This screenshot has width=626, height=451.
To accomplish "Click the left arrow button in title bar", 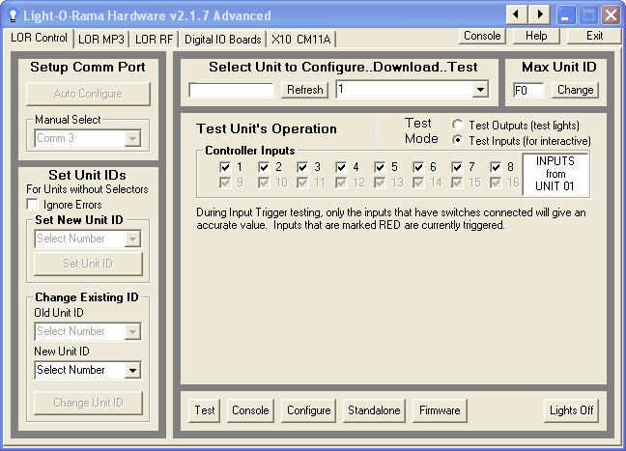I will (x=518, y=14).
